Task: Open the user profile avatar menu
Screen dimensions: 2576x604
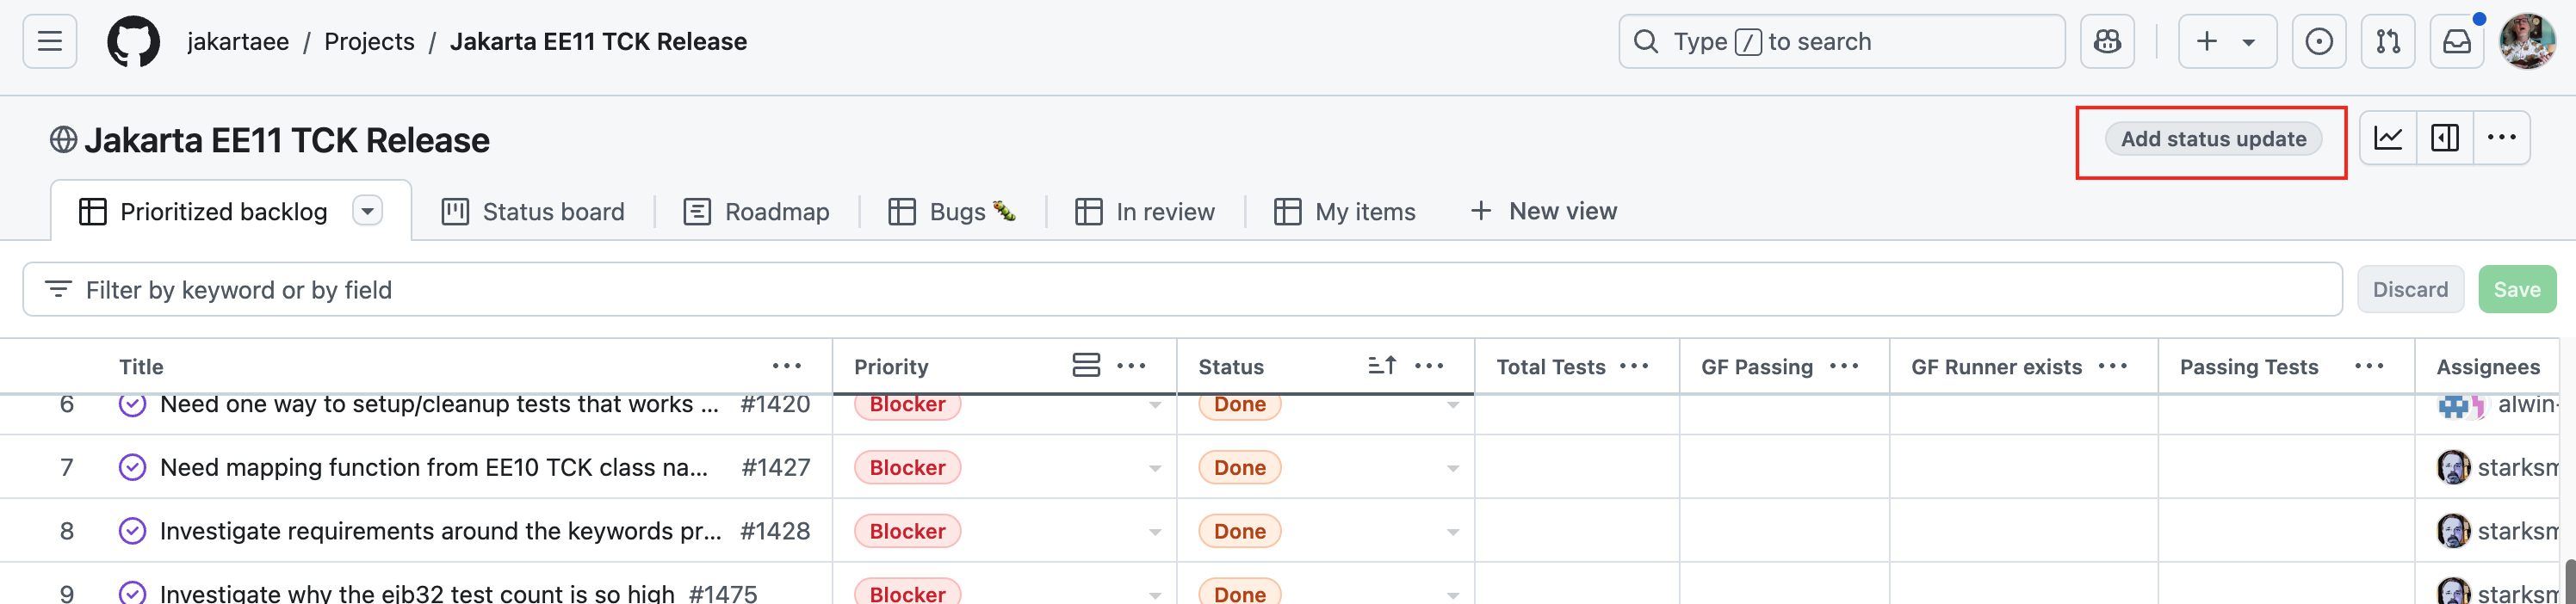Action: [2527, 42]
